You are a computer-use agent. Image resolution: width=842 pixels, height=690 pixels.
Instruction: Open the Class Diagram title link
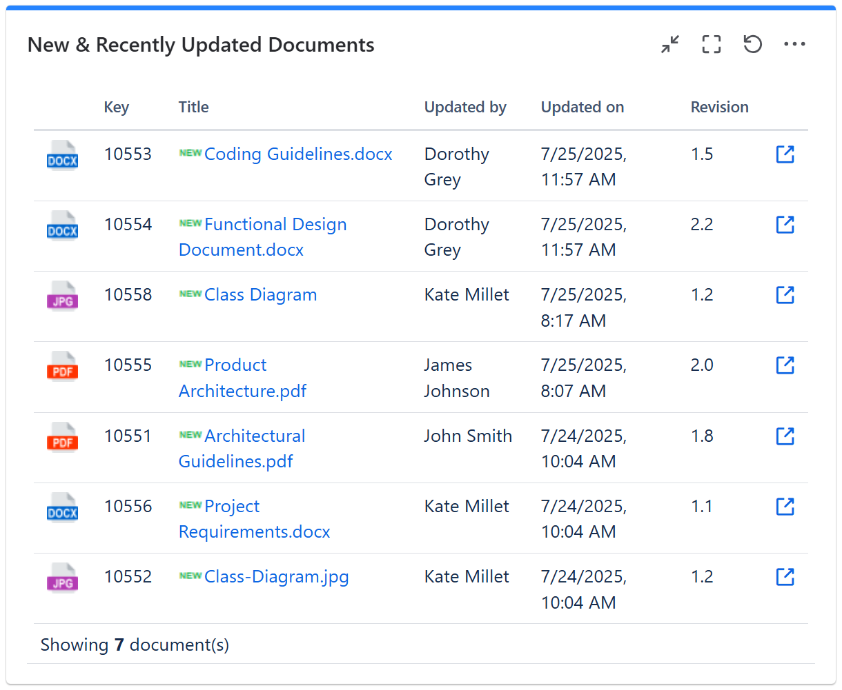point(261,295)
